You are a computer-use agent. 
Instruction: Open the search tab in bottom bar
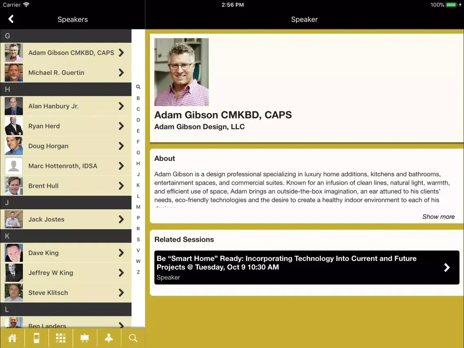click(x=133, y=338)
